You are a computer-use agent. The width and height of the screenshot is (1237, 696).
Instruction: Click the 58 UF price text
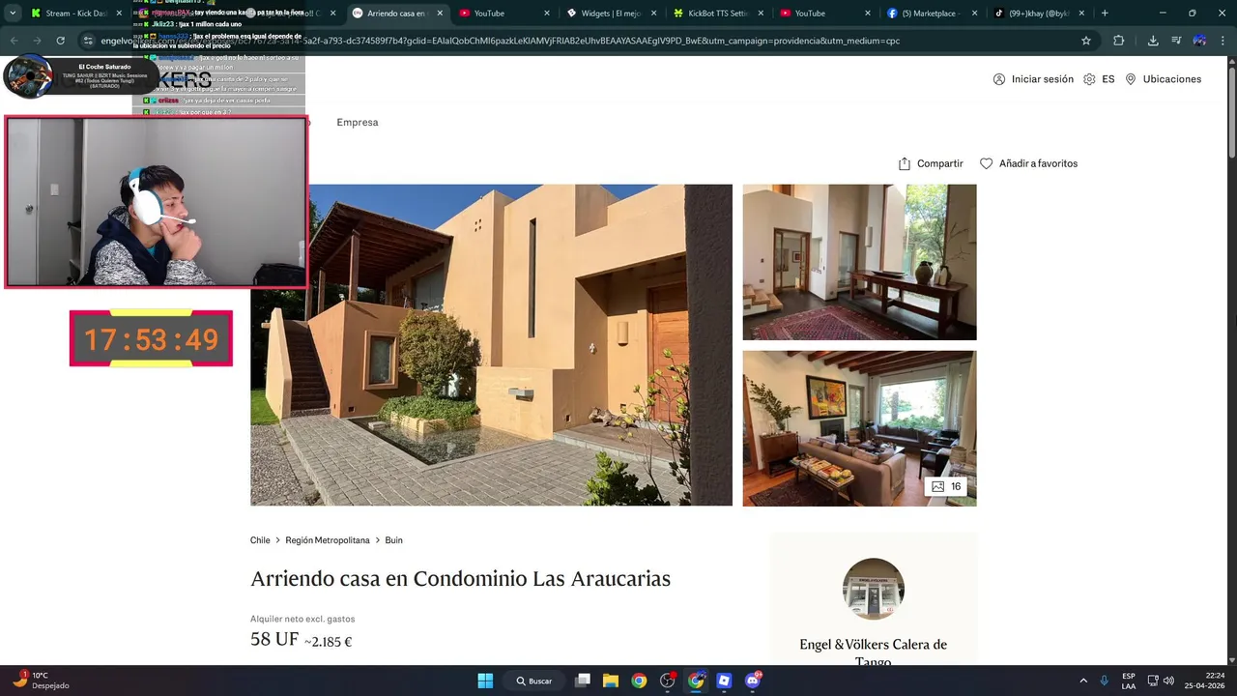pyautogui.click(x=274, y=639)
